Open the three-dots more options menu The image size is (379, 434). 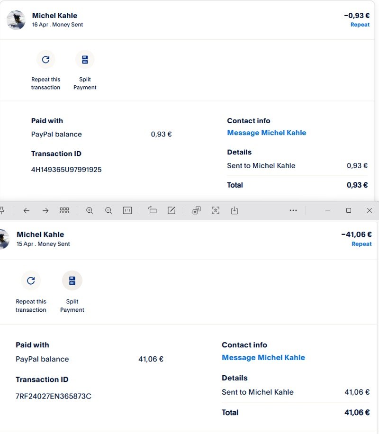pyautogui.click(x=293, y=210)
